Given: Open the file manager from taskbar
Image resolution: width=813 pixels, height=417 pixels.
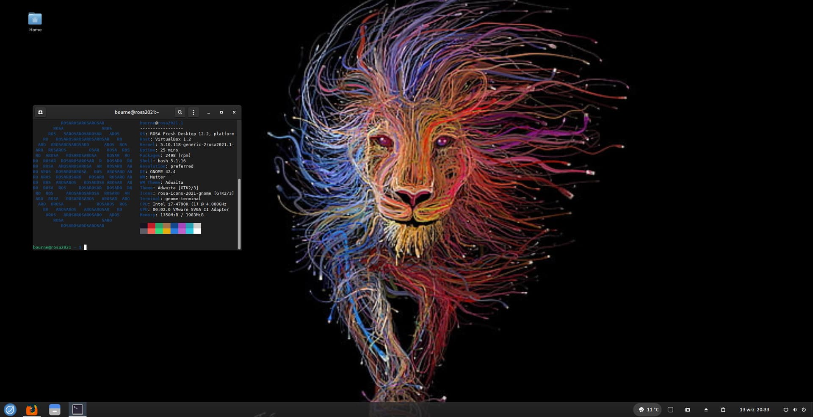Looking at the screenshot, I should (55, 409).
